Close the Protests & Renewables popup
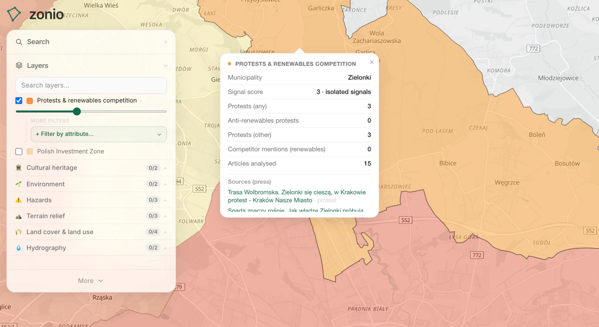Image resolution: width=599 pixels, height=327 pixels. tap(372, 62)
